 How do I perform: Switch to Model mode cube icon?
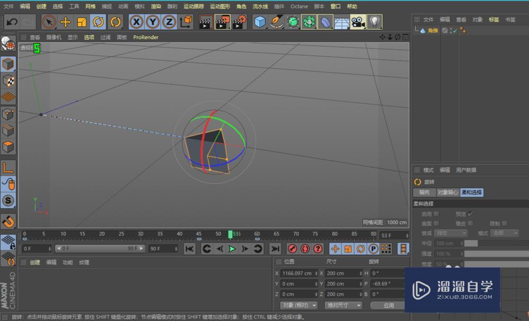pos(8,63)
